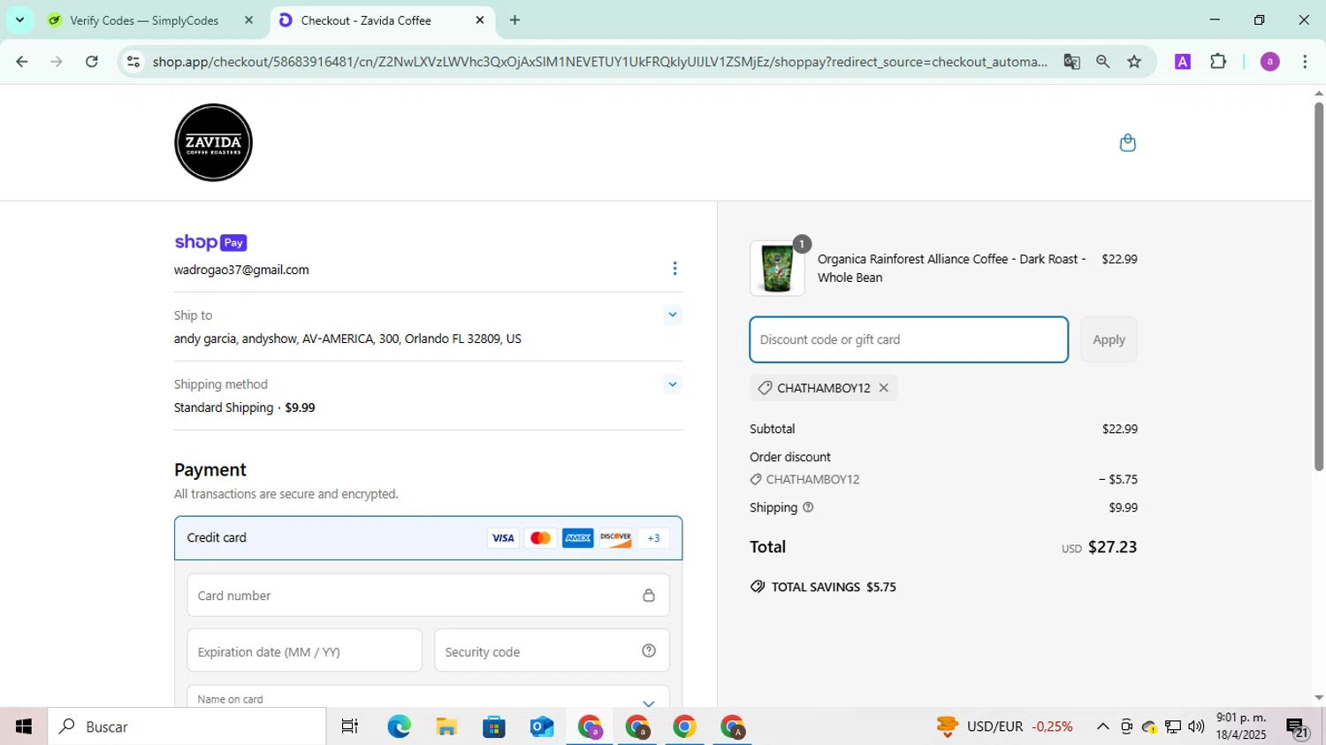Show shipping cost info tooltip
This screenshot has height=745, width=1326.
[x=807, y=507]
